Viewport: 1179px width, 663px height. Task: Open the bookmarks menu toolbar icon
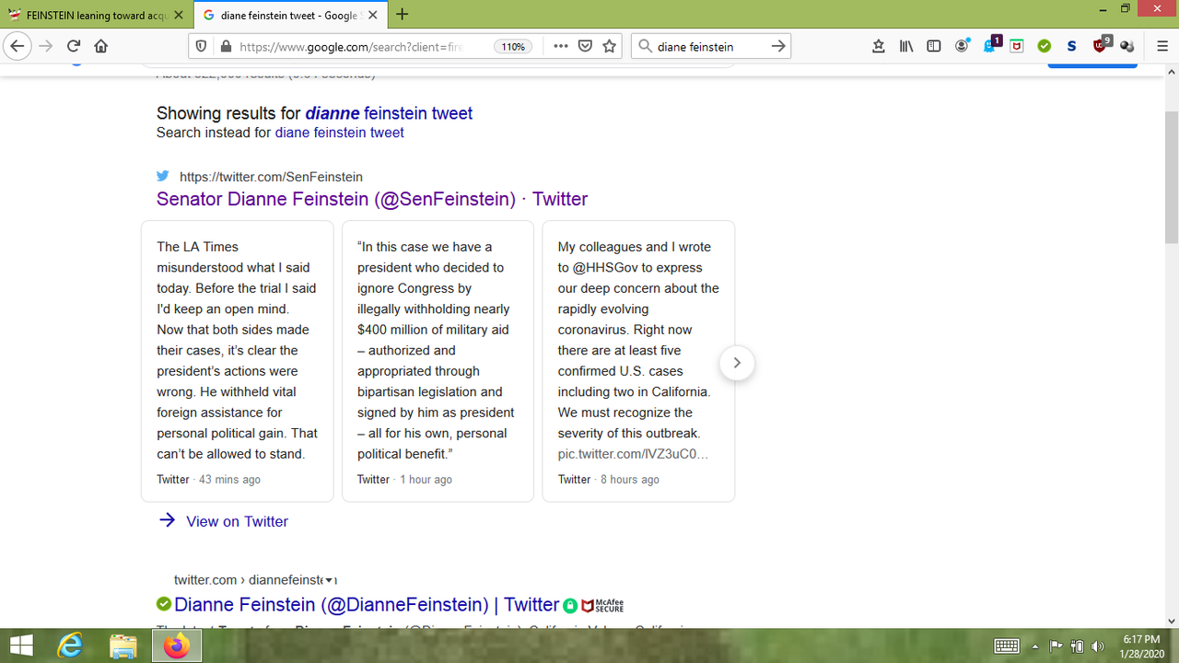(879, 46)
